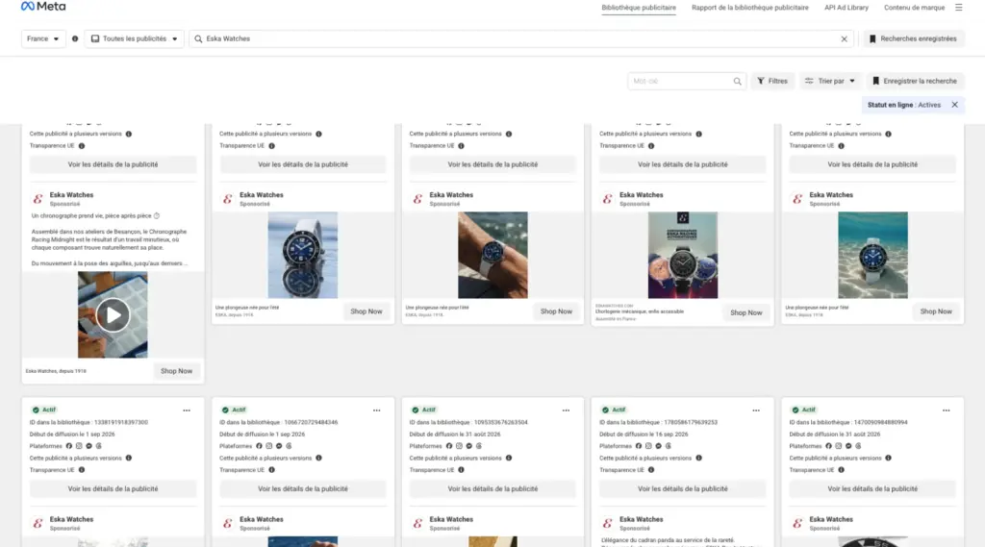Viewport: 985px width, 547px height.
Task: Switch to Bibliothèque publicitaire tab
Action: 639,8
